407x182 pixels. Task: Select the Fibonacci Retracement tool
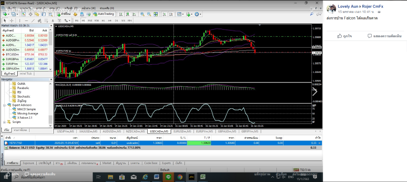pyautogui.click(x=46, y=20)
